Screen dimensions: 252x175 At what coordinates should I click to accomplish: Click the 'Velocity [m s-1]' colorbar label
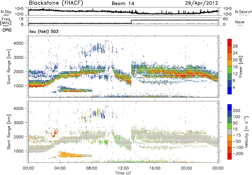(246, 132)
